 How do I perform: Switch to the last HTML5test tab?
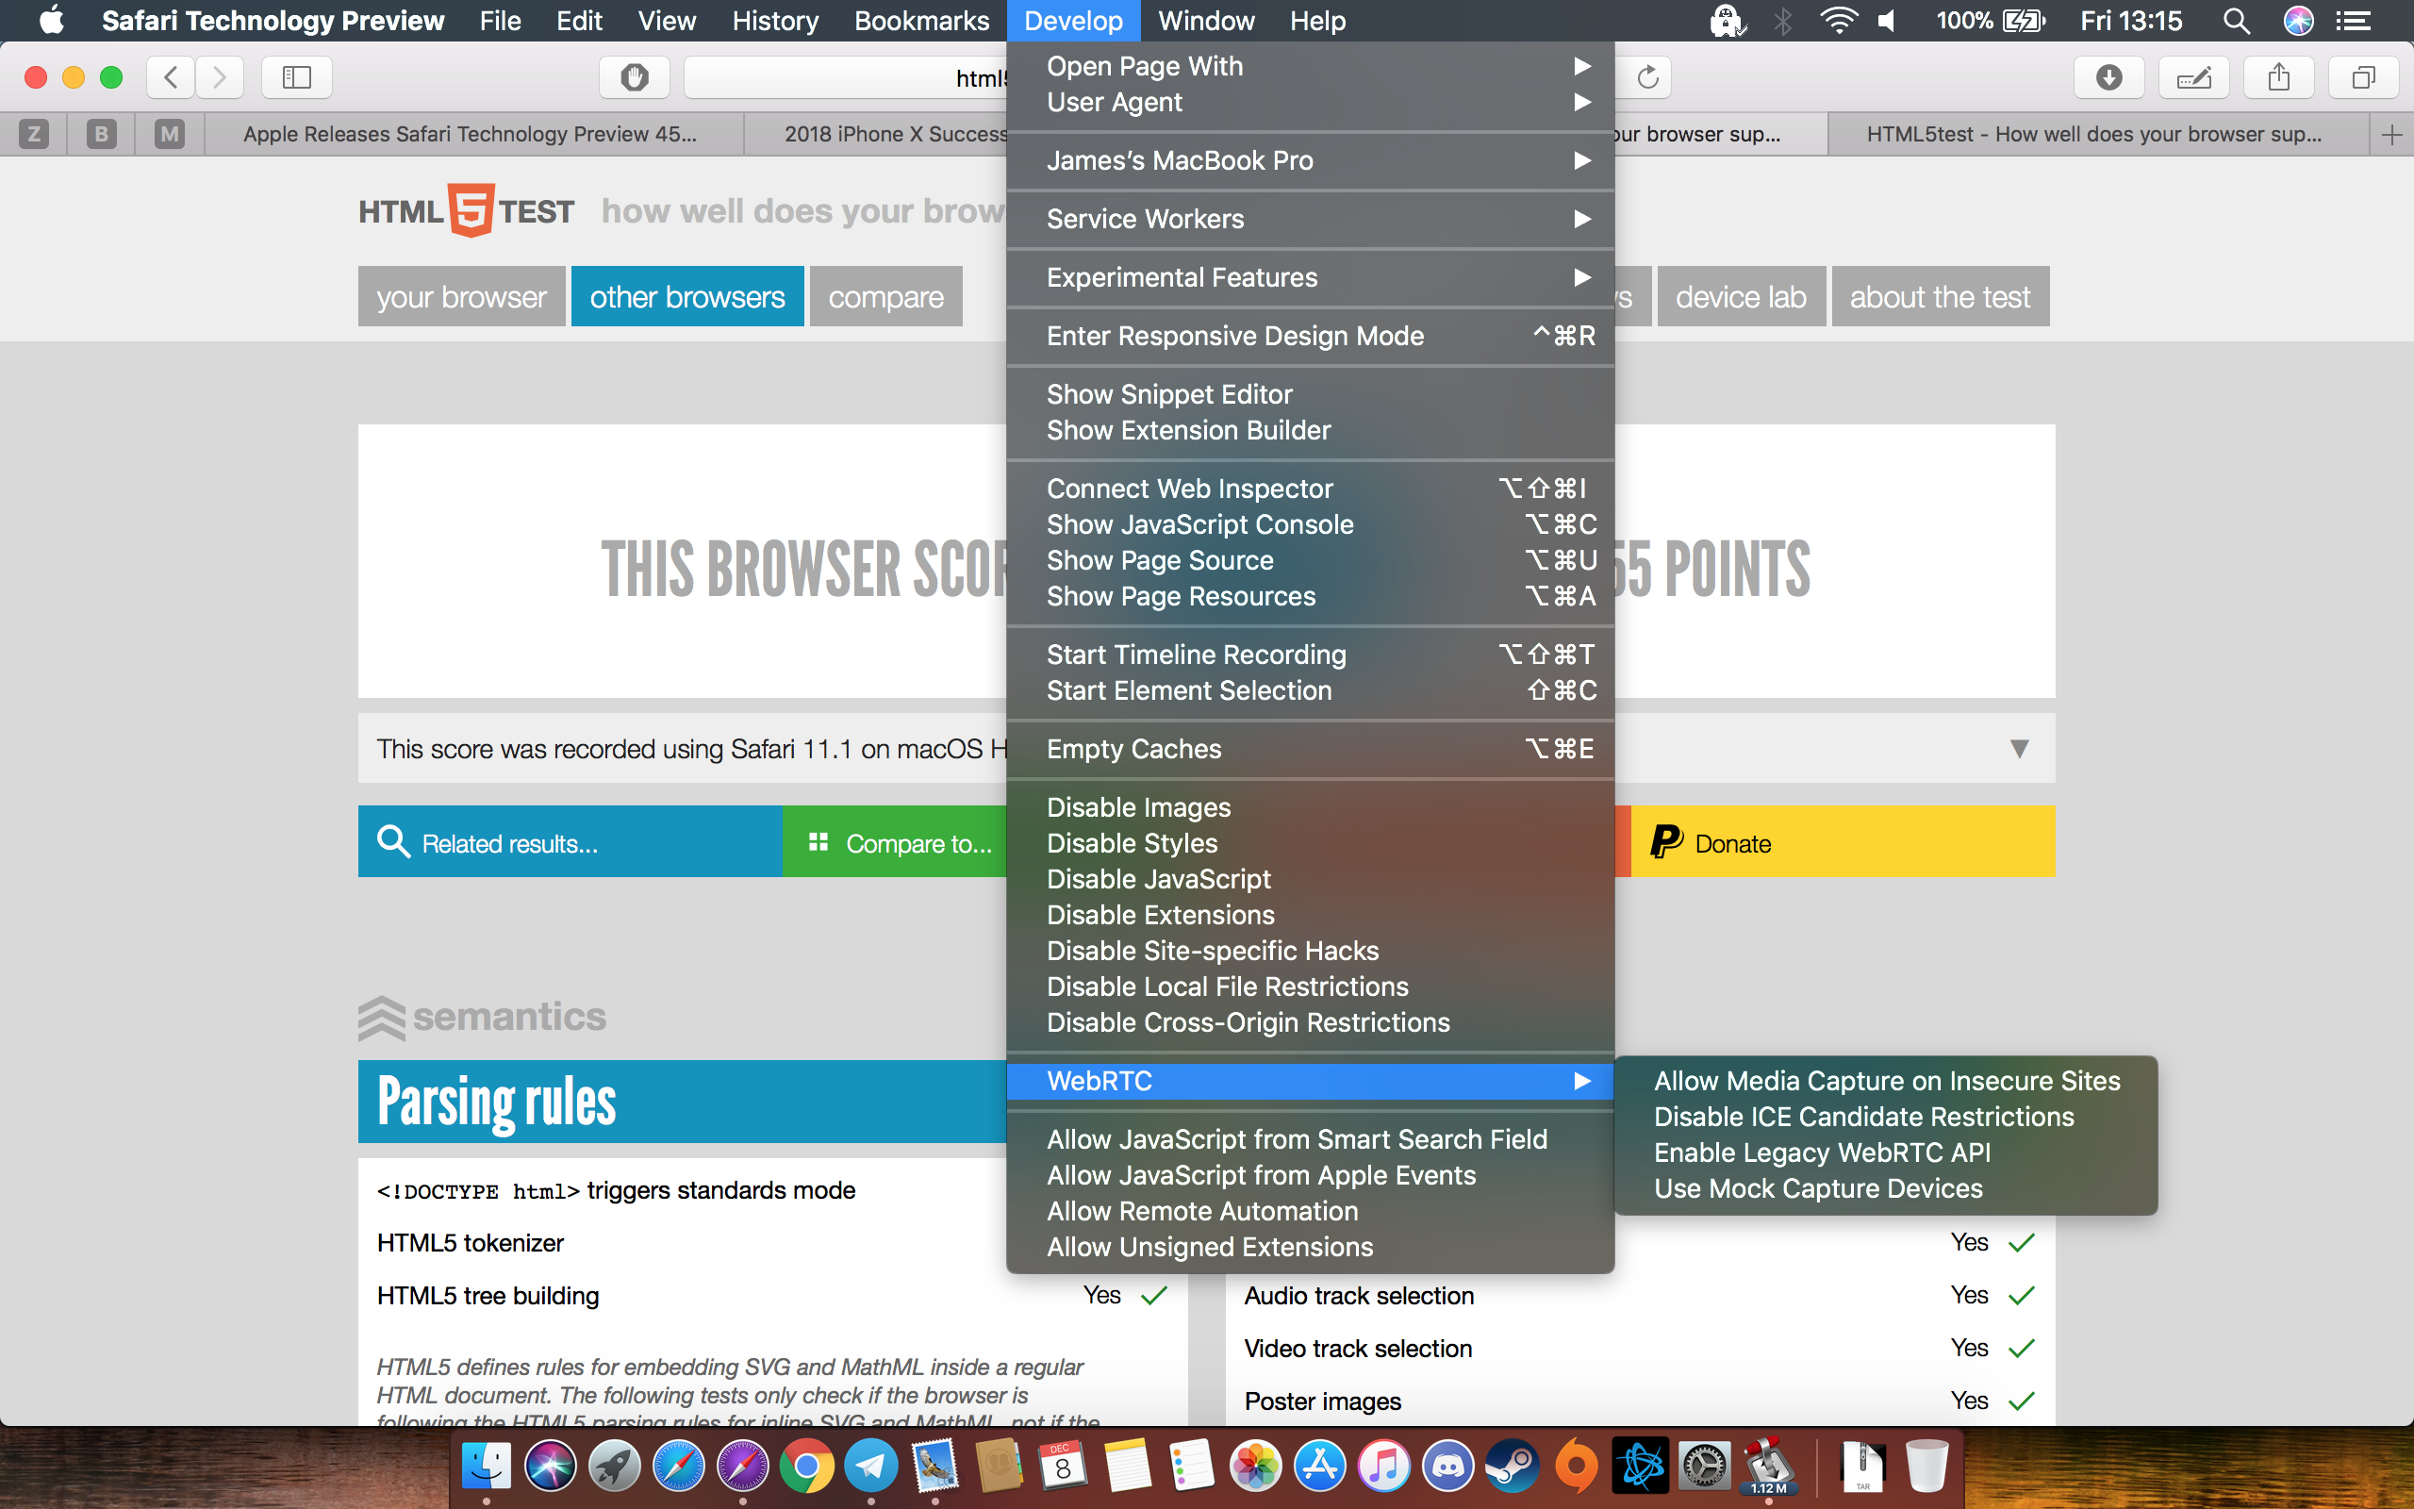point(2098,134)
